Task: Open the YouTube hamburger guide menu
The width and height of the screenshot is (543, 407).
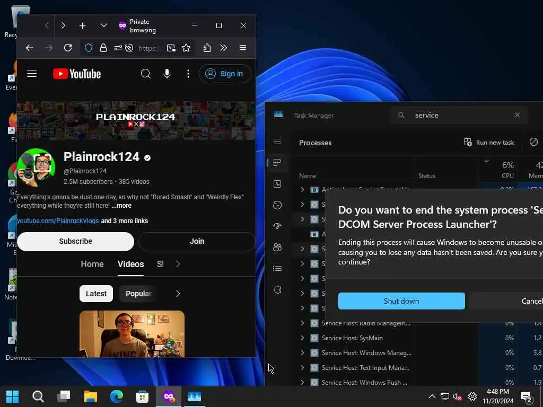Action: point(32,73)
